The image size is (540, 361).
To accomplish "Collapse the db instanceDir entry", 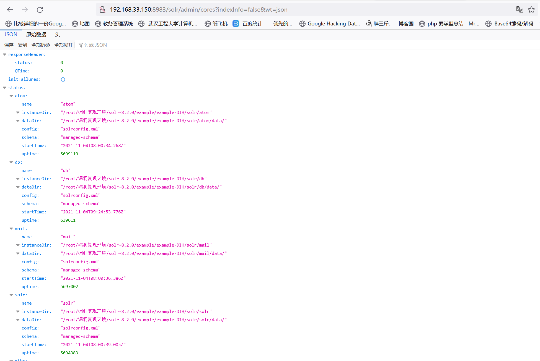I will tap(18, 179).
